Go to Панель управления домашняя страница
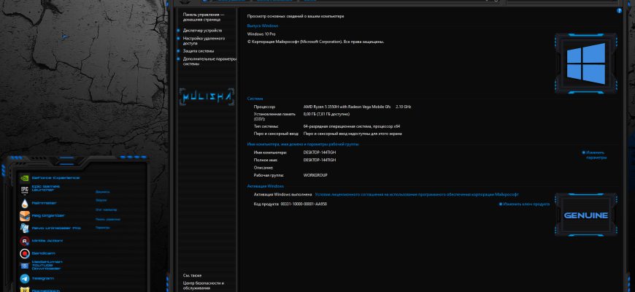The image size is (635, 292). coord(204,17)
